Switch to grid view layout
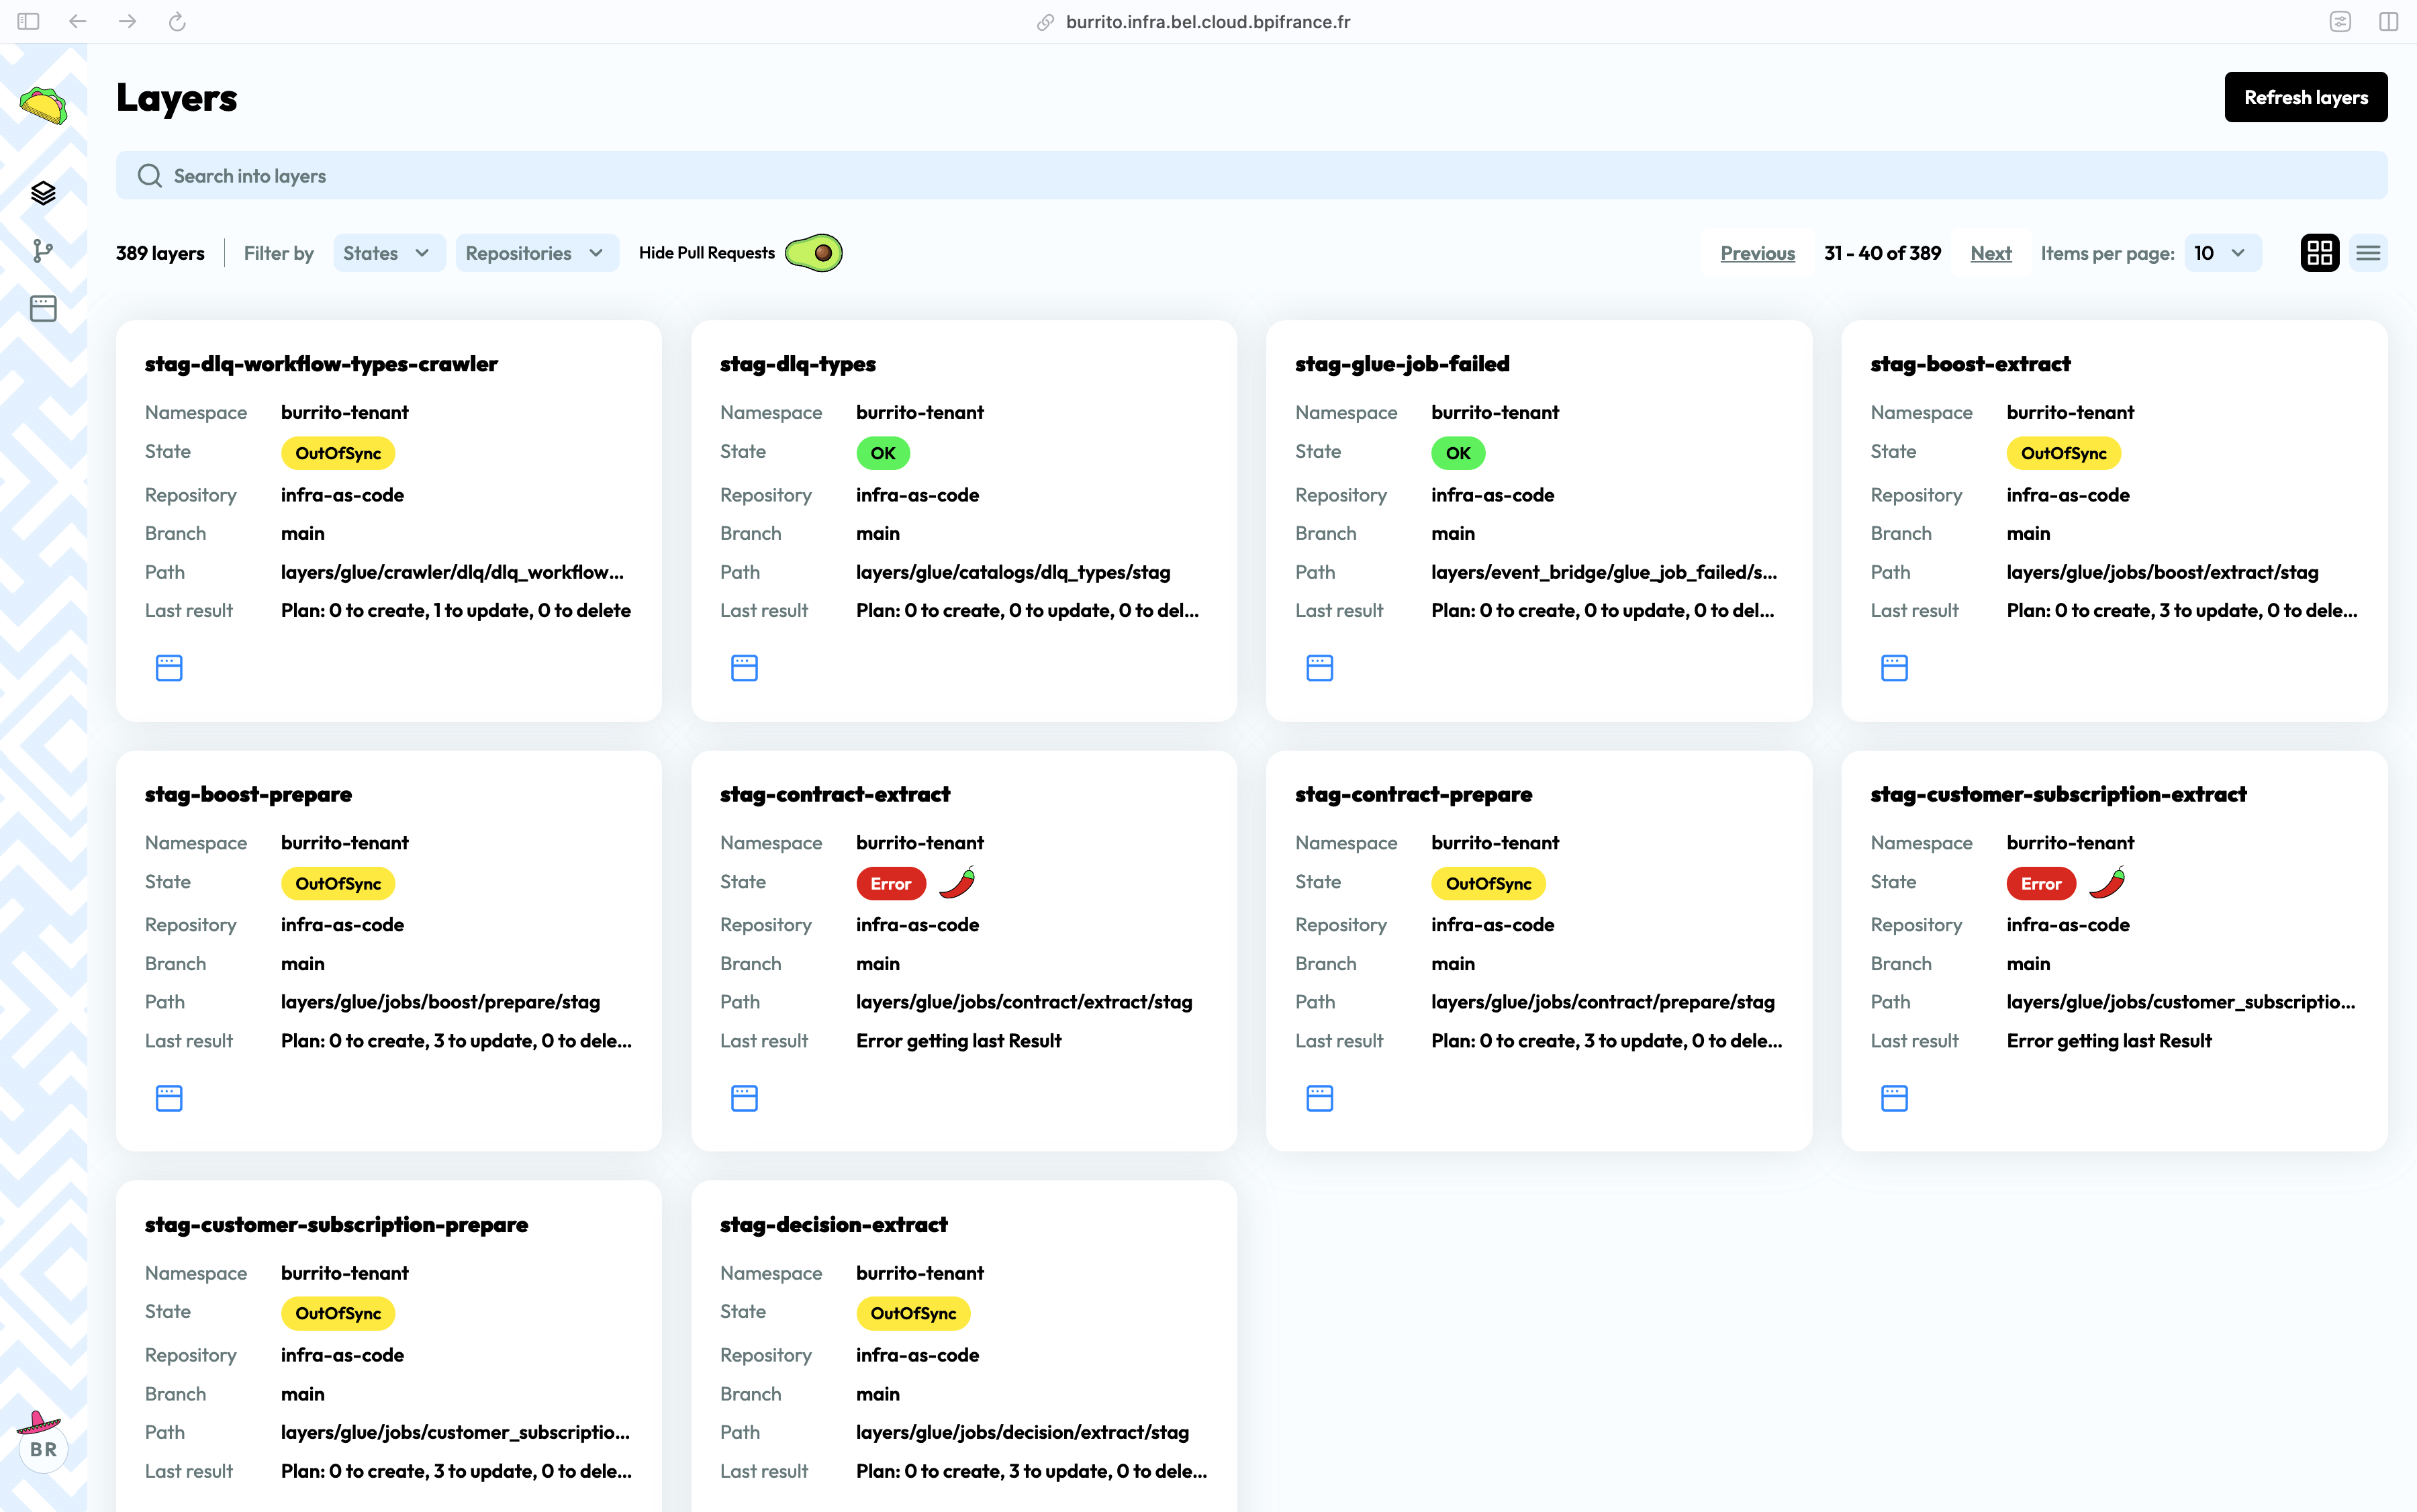The image size is (2417, 1512). 2319,253
